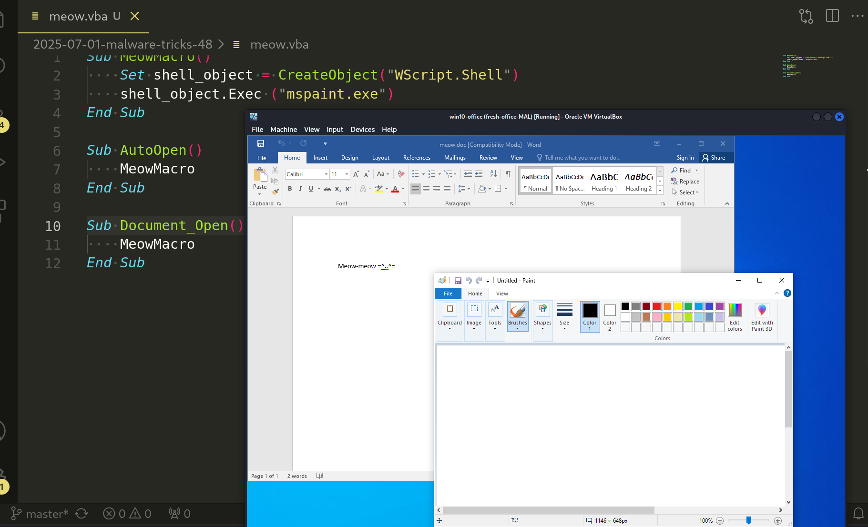Open the References tab in Word

(417, 158)
